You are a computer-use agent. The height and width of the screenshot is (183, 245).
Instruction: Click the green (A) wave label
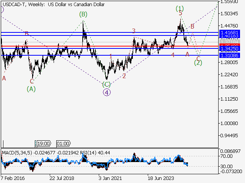coord(31,89)
